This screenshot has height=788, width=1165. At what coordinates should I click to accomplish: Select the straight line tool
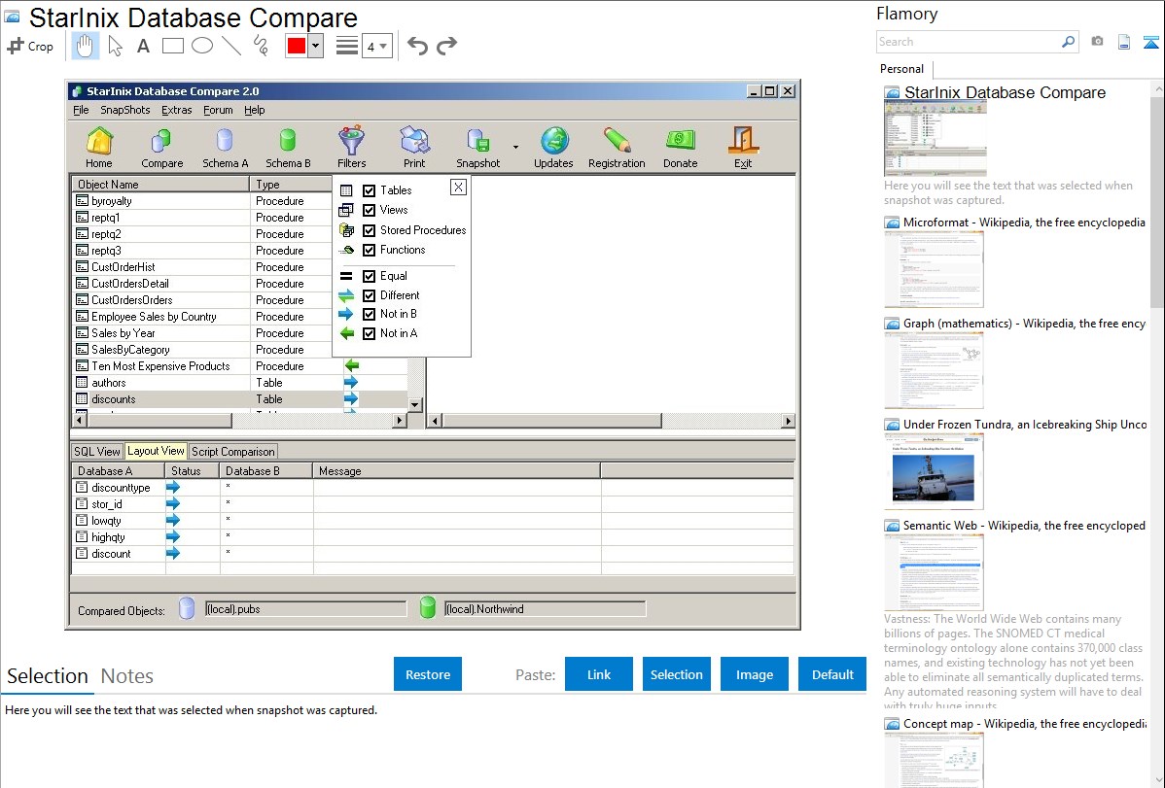click(x=231, y=46)
